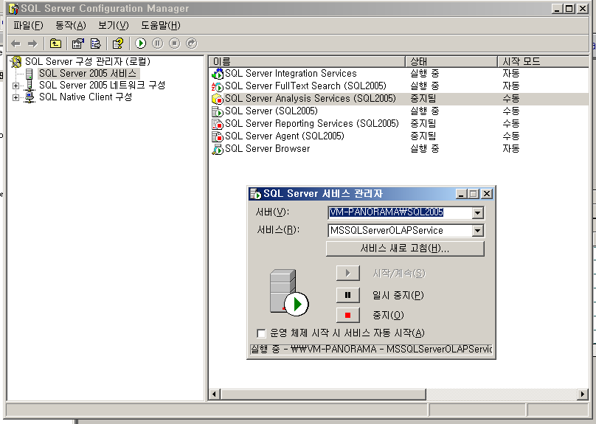Sort by the 상태 column header
596x424 pixels.
[x=451, y=61]
